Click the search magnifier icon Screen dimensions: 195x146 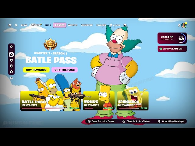(16, 25)
